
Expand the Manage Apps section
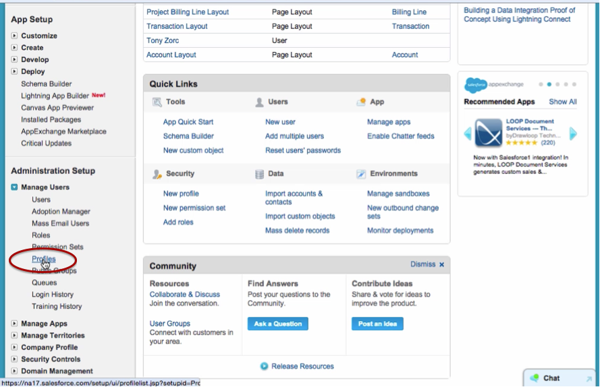point(14,323)
